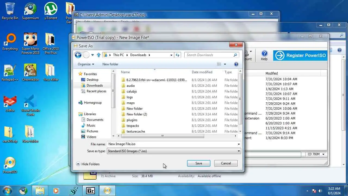Go up one folder level
This screenshot has width=348, height=196.
99,55
